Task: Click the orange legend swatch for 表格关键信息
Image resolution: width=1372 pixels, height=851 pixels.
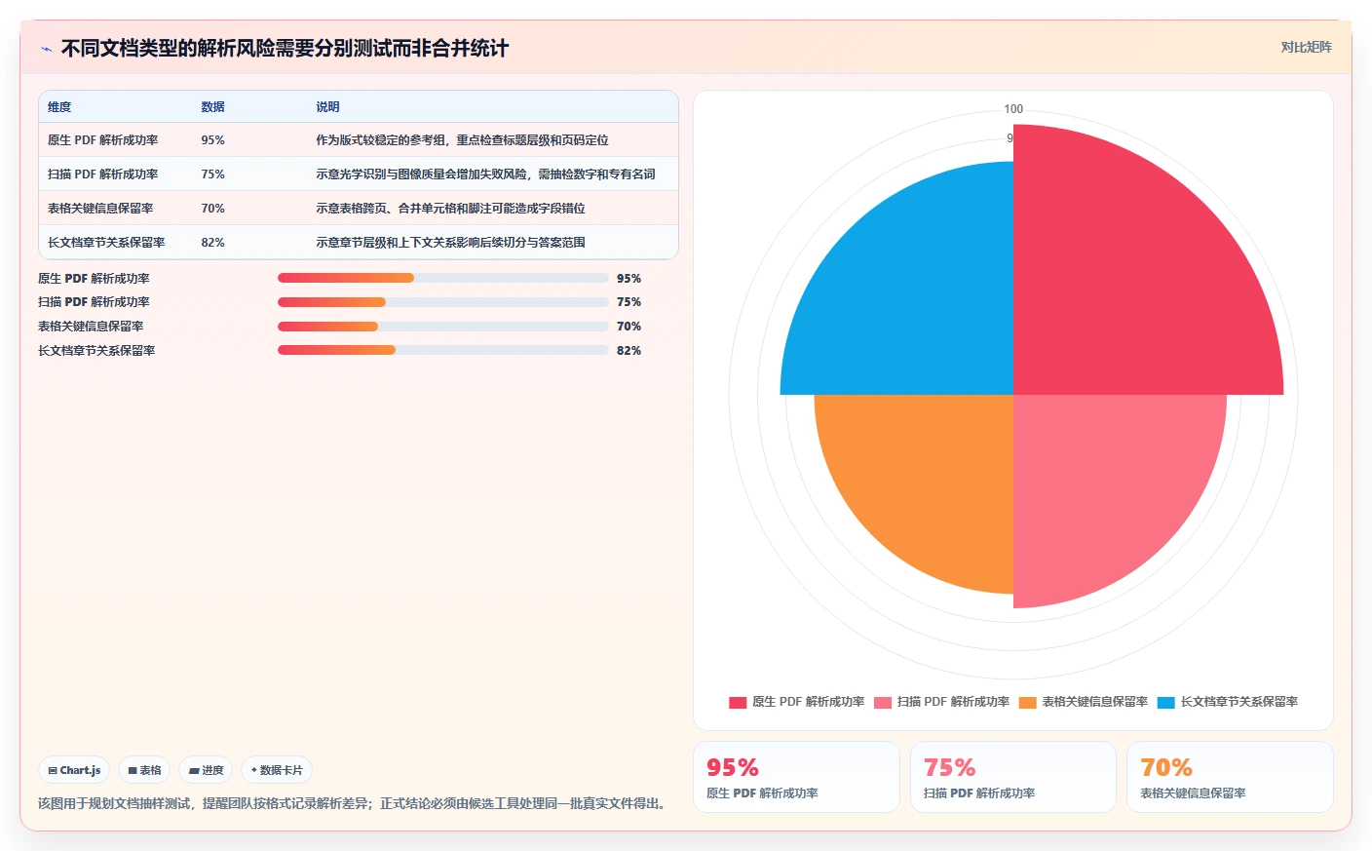Action: point(1028,703)
